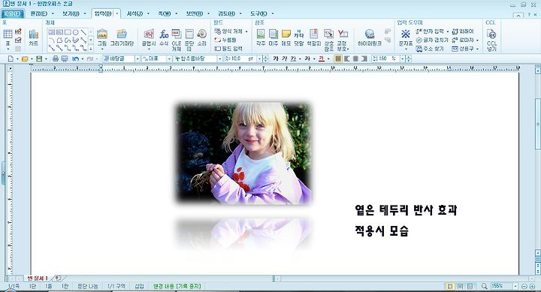Viewport: 541px width, 292px height.
Task: Insert a paragraph band 문단띠
Action: pyautogui.click(x=189, y=39)
